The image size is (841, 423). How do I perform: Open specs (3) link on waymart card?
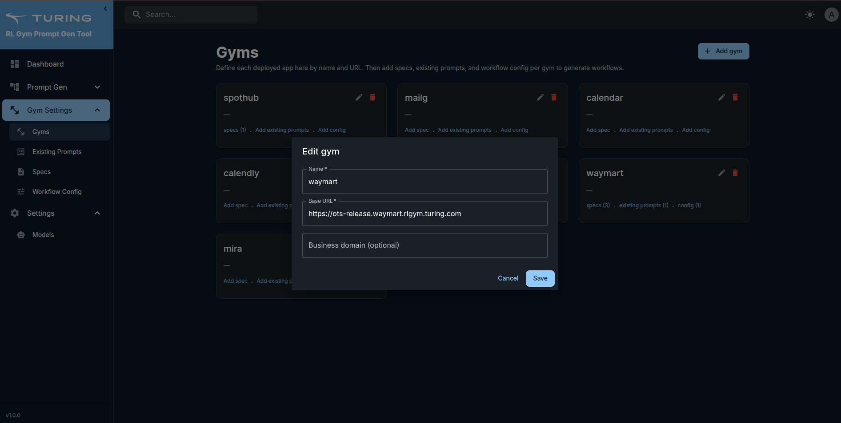(x=597, y=205)
